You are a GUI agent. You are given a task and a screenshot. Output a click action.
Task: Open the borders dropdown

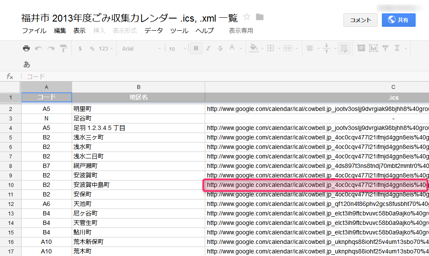273,48
